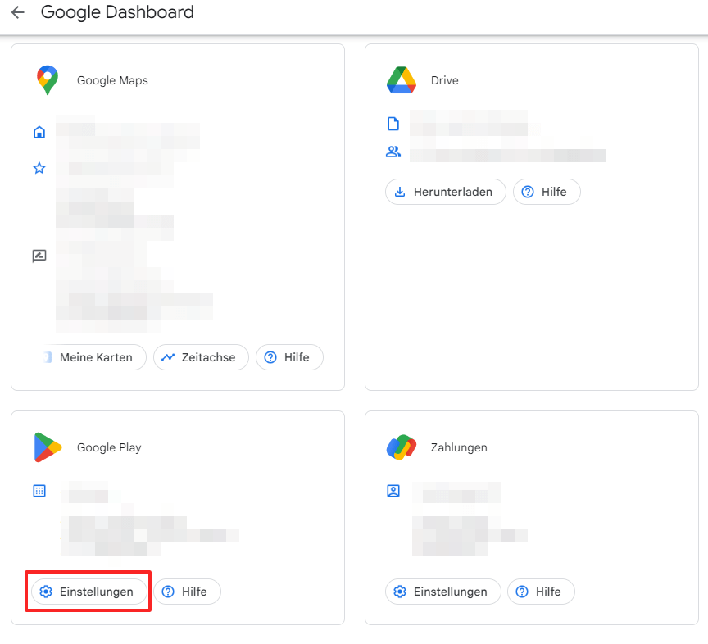Go back using the arrow beside Google Dashboard

point(17,12)
